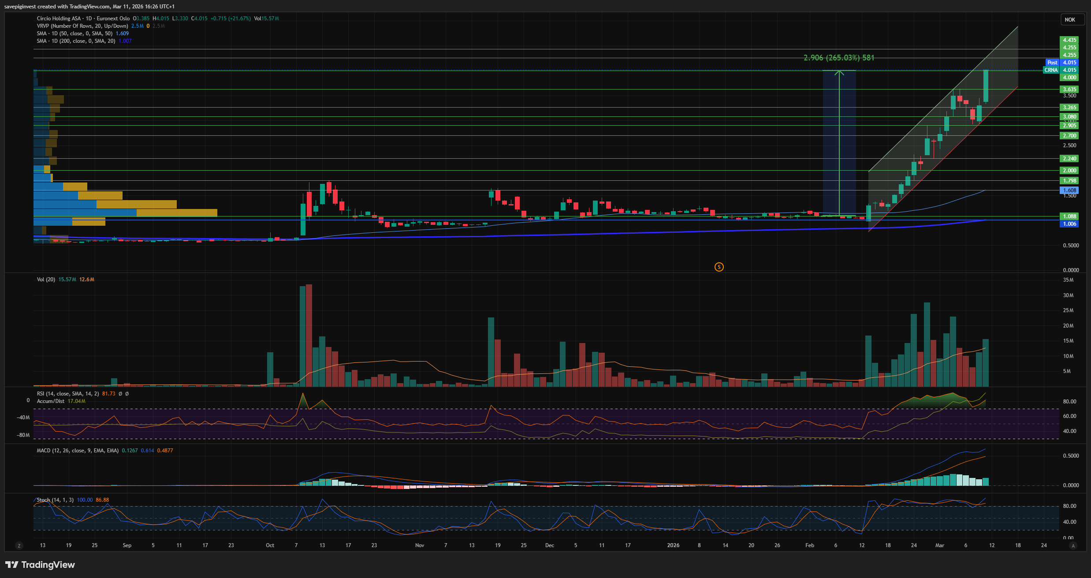The height and width of the screenshot is (578, 1091).
Task: Click the TradingView logo
Action: coord(40,565)
